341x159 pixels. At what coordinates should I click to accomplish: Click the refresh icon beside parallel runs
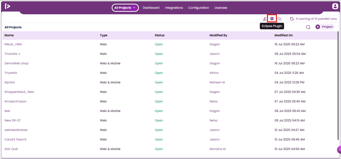point(292,19)
